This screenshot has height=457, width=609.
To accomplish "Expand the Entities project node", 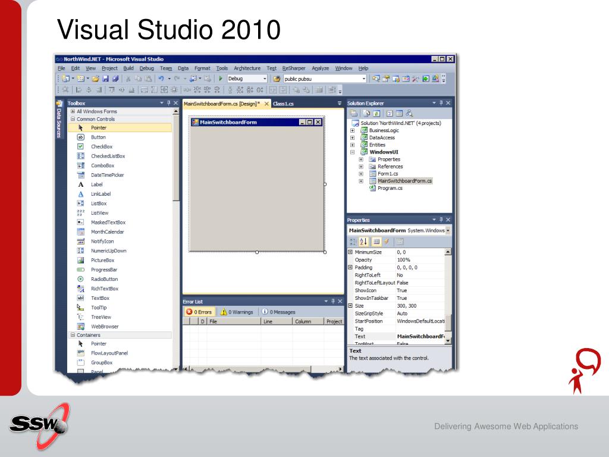I will 352,145.
